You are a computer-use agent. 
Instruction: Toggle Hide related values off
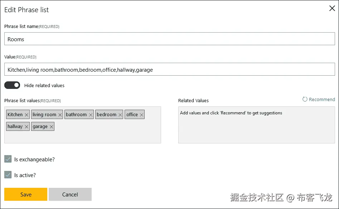(x=12, y=85)
